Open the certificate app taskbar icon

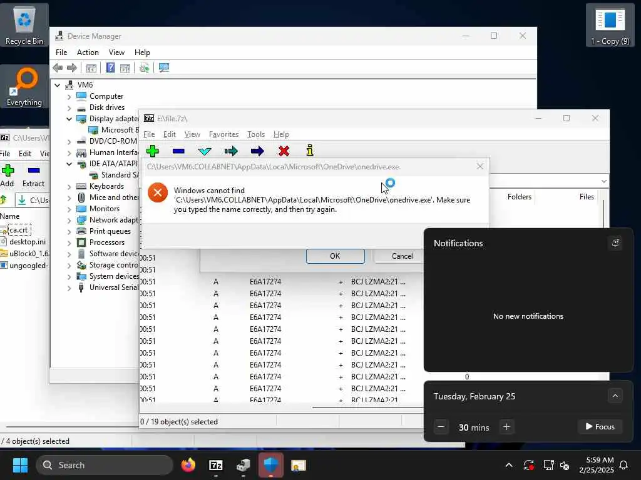(299, 465)
